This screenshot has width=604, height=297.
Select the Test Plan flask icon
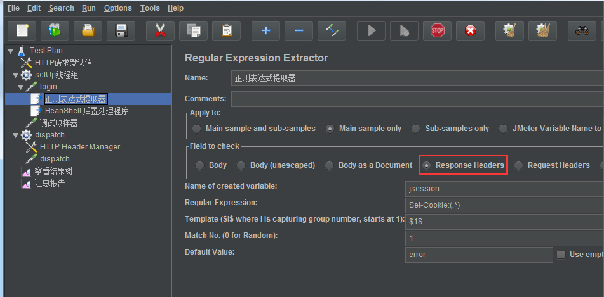click(x=22, y=51)
